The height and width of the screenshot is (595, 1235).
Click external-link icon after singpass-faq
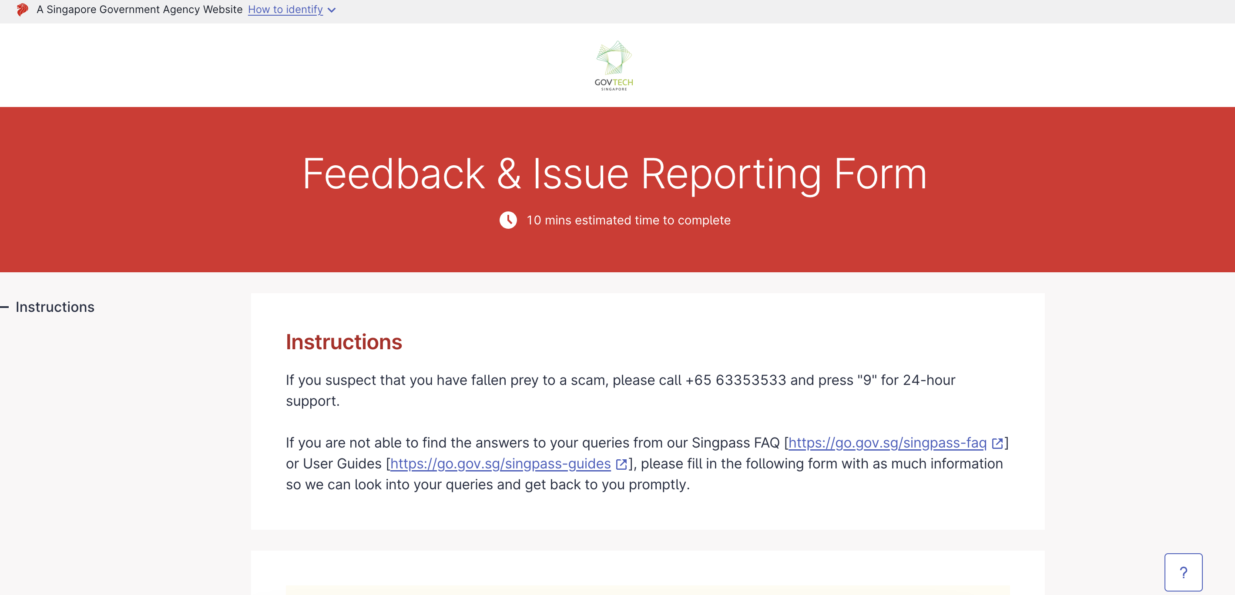point(997,443)
